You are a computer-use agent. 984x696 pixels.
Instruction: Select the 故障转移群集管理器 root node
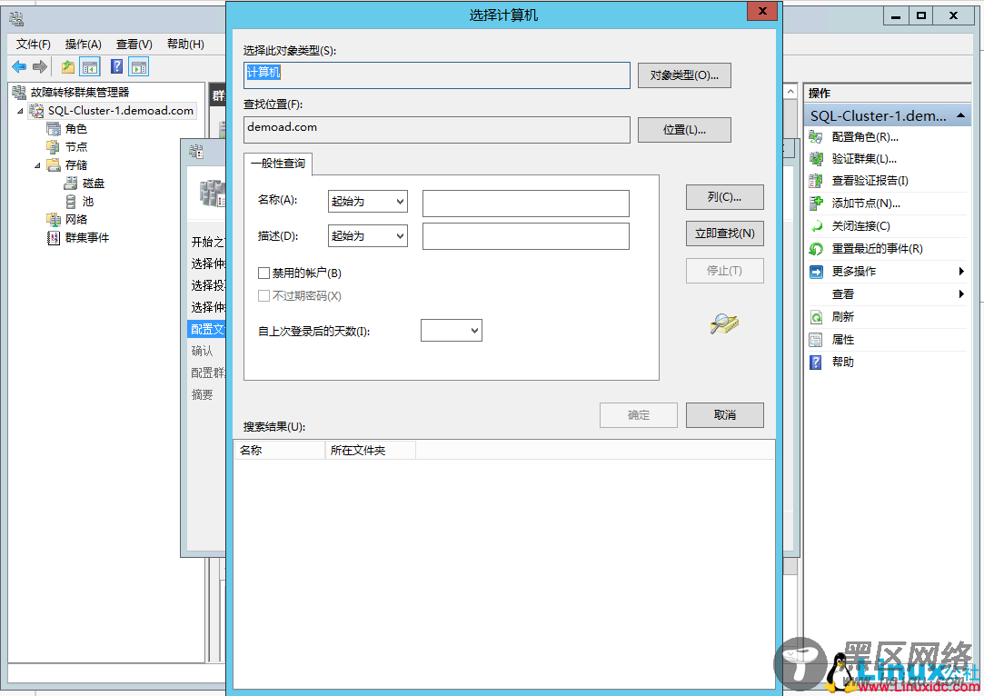point(80,93)
